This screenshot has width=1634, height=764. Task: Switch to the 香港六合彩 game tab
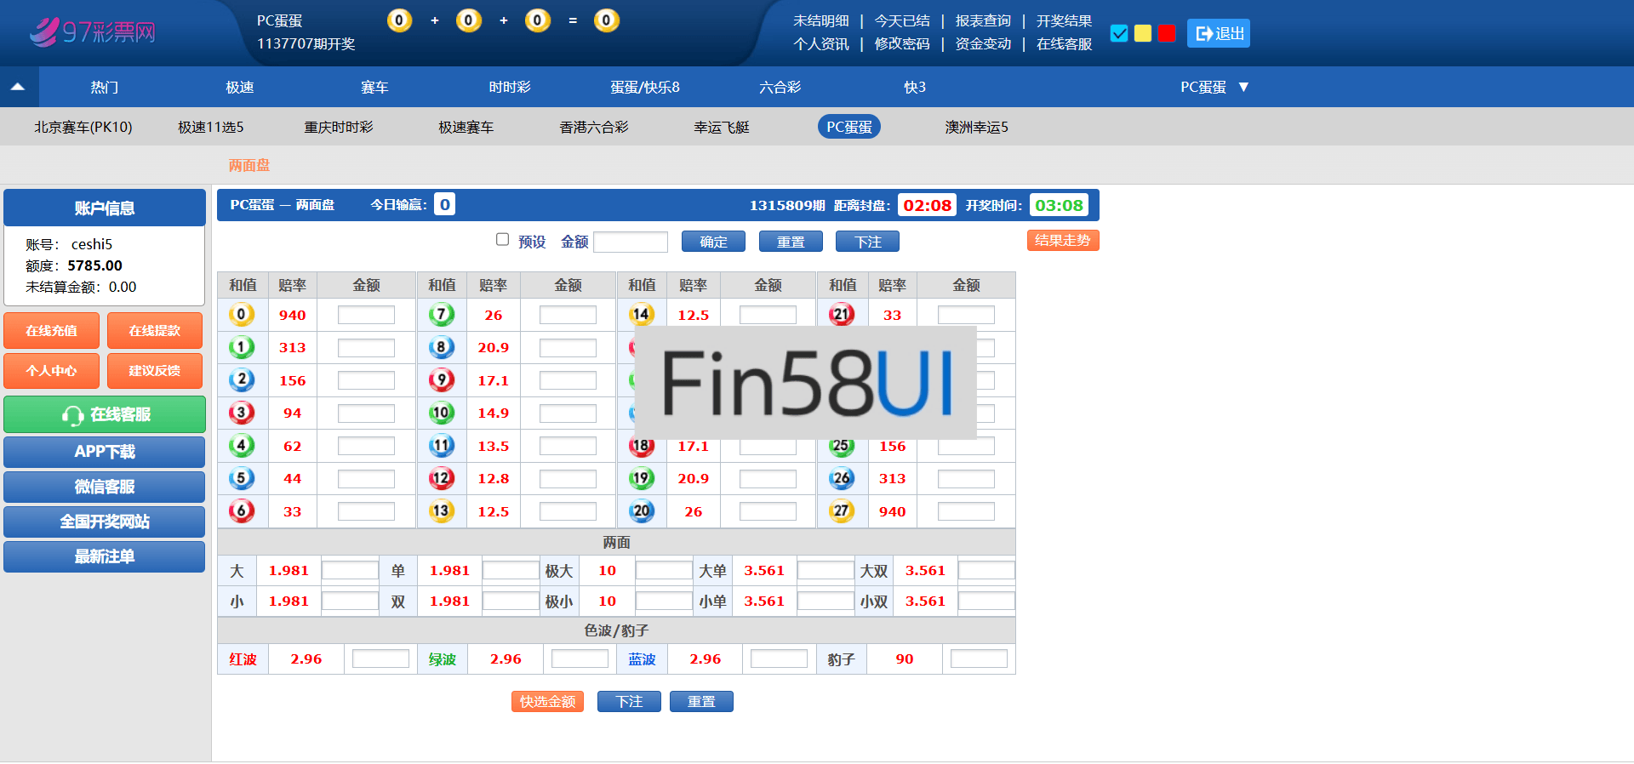point(593,127)
